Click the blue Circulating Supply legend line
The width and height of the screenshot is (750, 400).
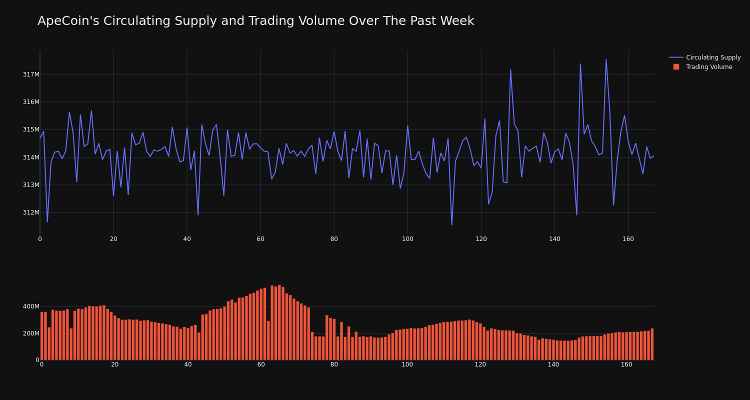[676, 57]
